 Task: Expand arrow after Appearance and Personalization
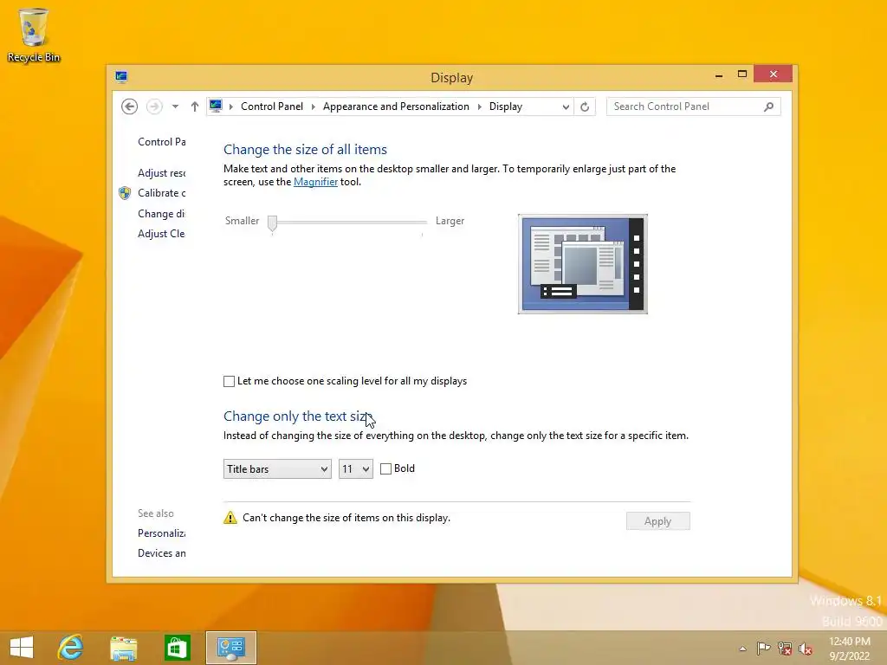click(x=480, y=107)
